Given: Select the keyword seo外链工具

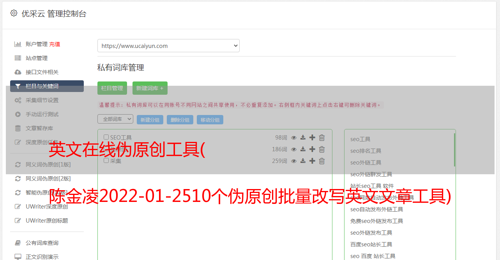Looking at the screenshot, I should (x=366, y=163).
